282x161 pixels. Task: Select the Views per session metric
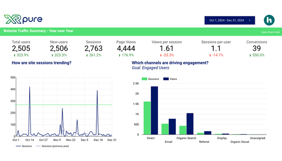tap(166, 48)
